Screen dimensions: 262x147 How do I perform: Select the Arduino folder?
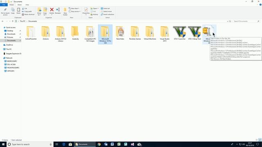[x=45, y=33]
